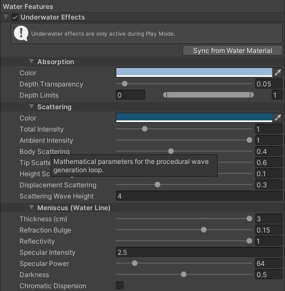Click the Depth Limits range slider
The width and height of the screenshot is (285, 291).
coord(208,95)
